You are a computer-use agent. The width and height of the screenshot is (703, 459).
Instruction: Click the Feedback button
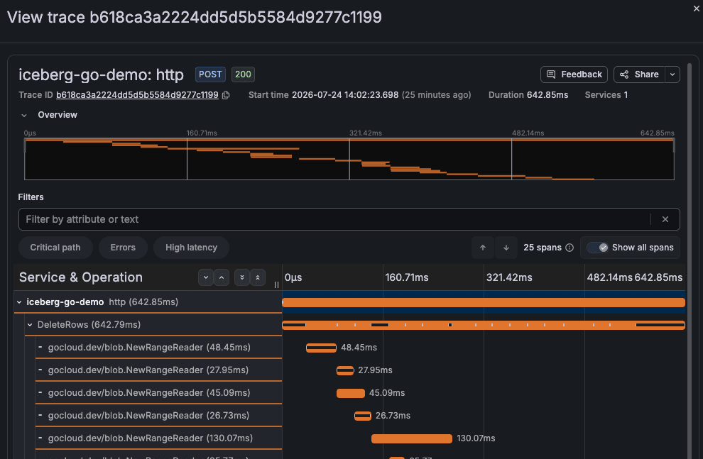(x=574, y=74)
